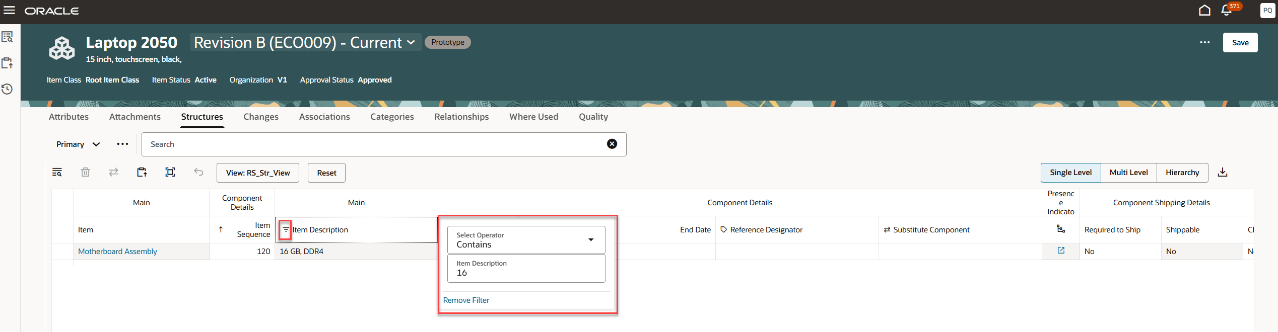Click ascending sort arrow on Item Sequence
The height and width of the screenshot is (332, 1278).
[221, 229]
